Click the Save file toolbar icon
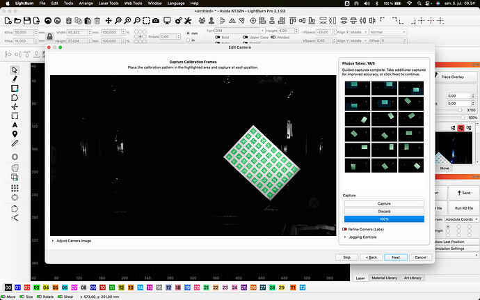This screenshot has width=480, height=300. tap(27, 21)
